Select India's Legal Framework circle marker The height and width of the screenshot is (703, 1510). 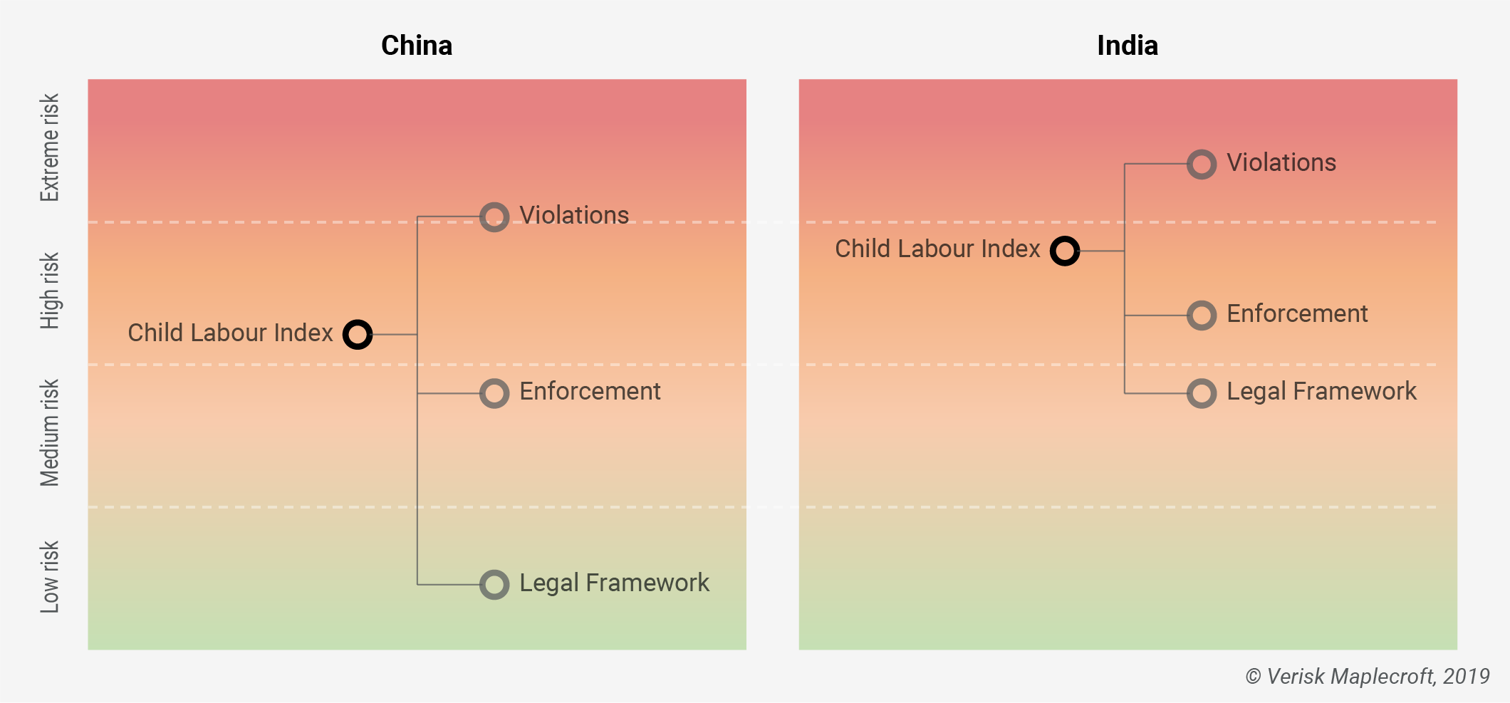pyautogui.click(x=1202, y=393)
